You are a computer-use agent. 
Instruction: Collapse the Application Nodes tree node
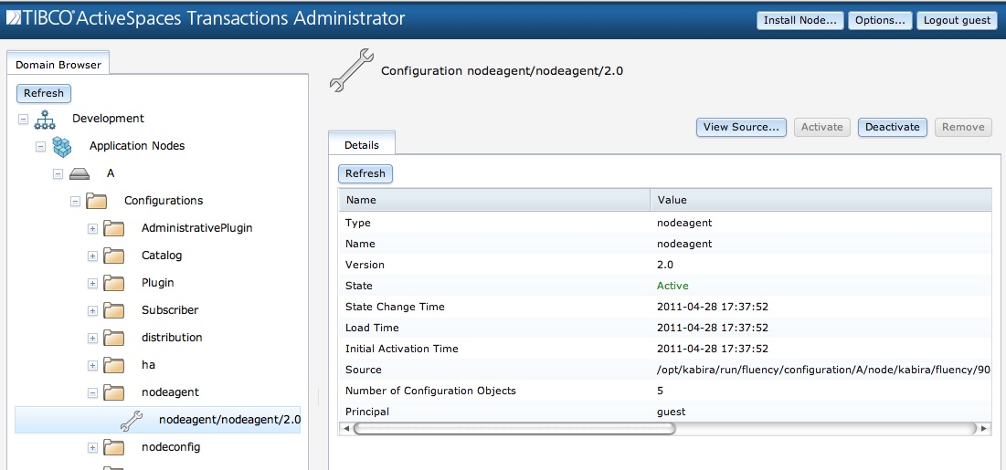[40, 147]
